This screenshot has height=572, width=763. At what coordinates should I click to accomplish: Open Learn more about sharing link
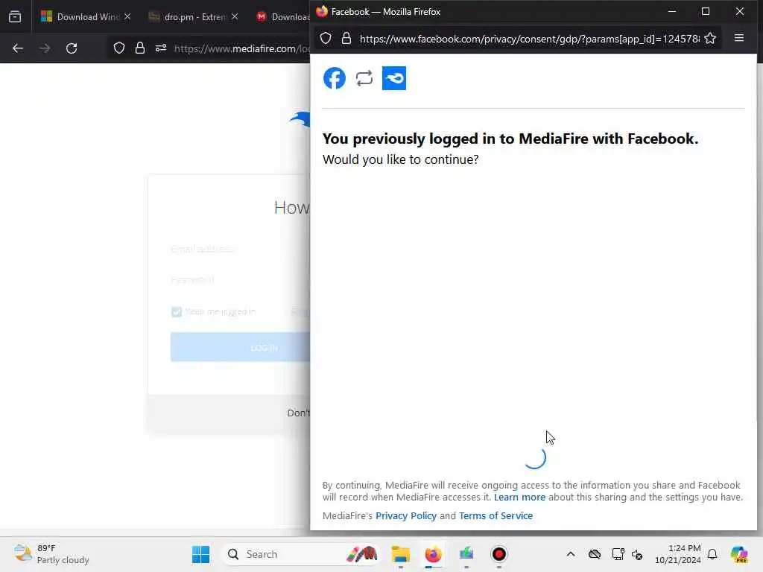(x=519, y=497)
